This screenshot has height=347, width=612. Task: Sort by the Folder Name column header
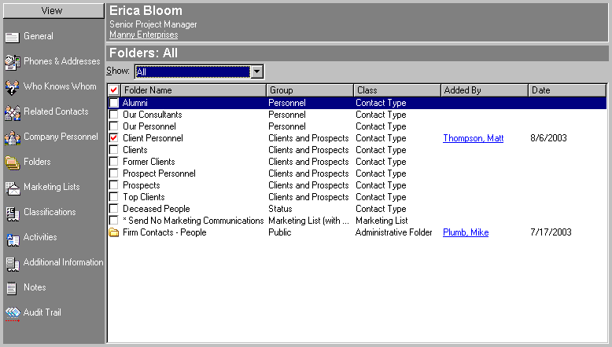point(194,90)
